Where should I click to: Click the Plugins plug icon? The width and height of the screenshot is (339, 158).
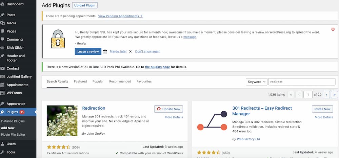point(2,112)
